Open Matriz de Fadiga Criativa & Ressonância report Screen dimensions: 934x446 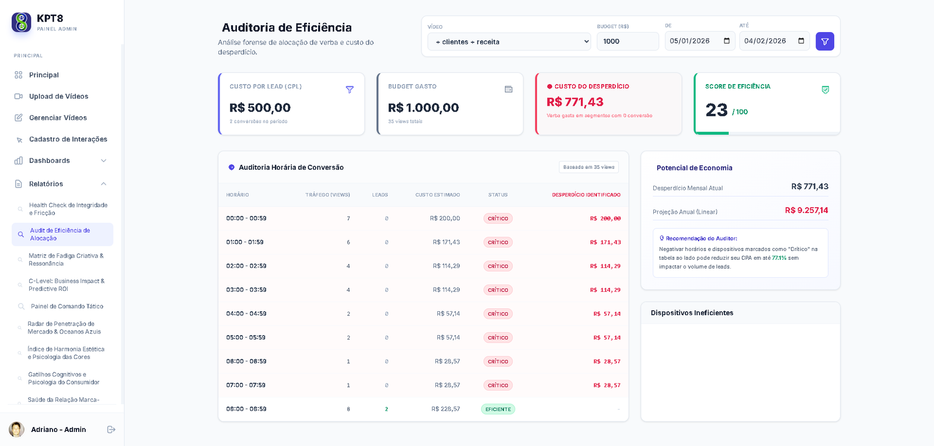(66, 260)
